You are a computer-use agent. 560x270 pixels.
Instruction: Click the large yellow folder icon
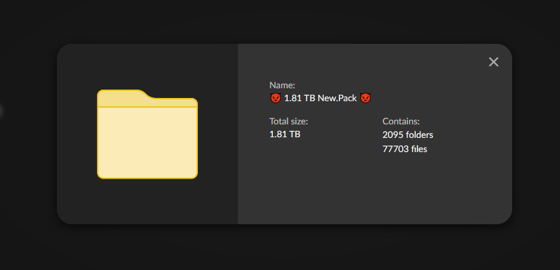(x=147, y=134)
